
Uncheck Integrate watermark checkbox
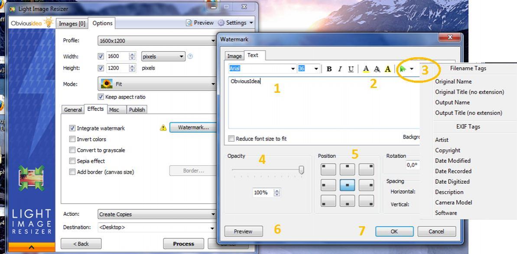[x=72, y=128]
